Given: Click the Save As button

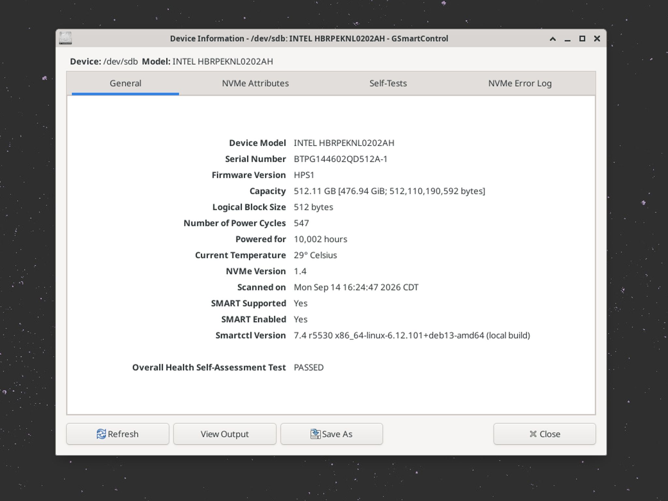Looking at the screenshot, I should click(x=332, y=434).
